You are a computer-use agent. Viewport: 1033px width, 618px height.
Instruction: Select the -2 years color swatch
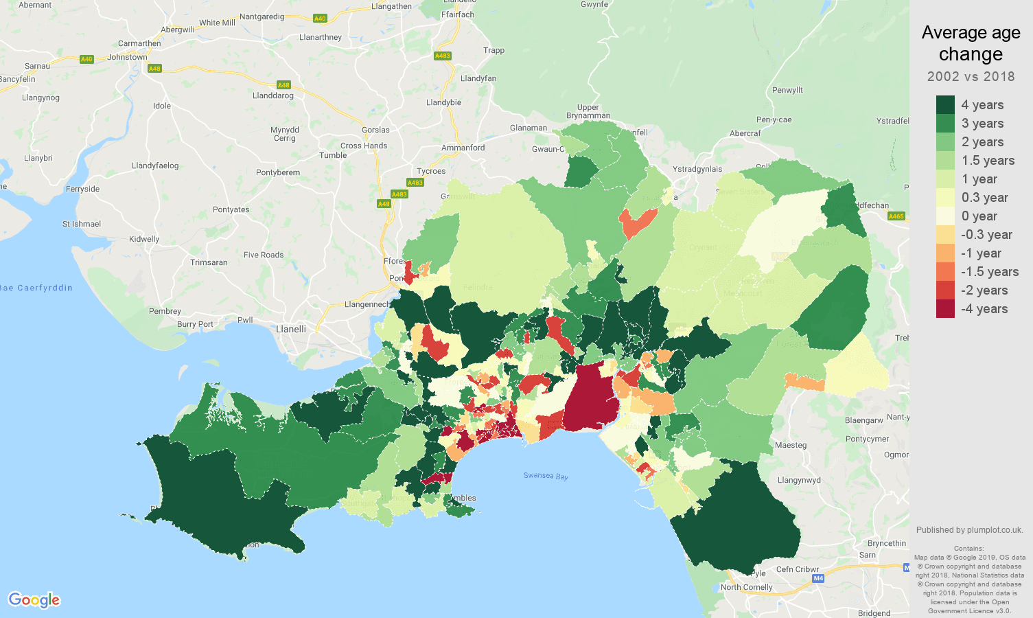pos(944,290)
